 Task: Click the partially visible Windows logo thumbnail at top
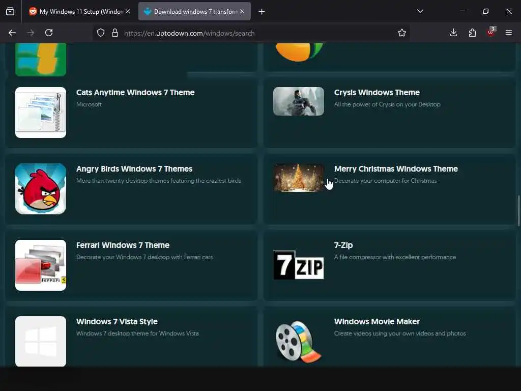coord(41,60)
